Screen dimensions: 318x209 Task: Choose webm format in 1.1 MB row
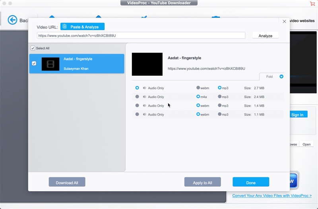(x=198, y=114)
